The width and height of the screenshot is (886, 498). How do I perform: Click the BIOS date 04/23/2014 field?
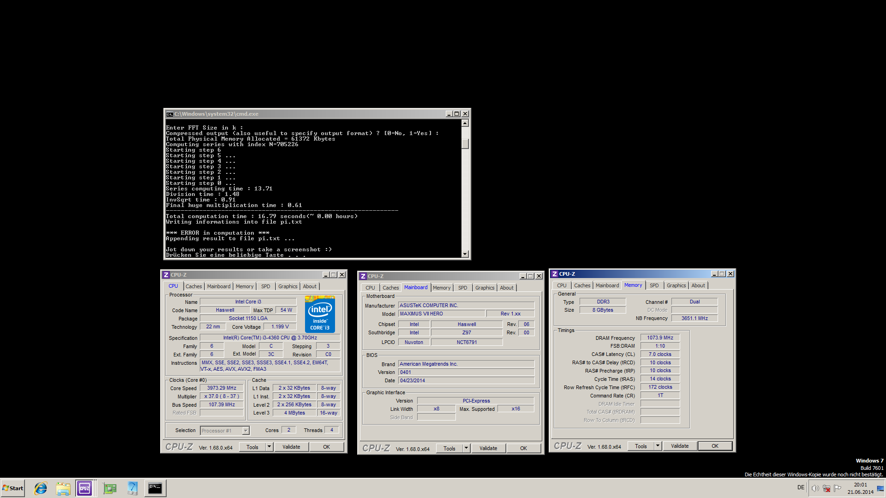(x=466, y=380)
